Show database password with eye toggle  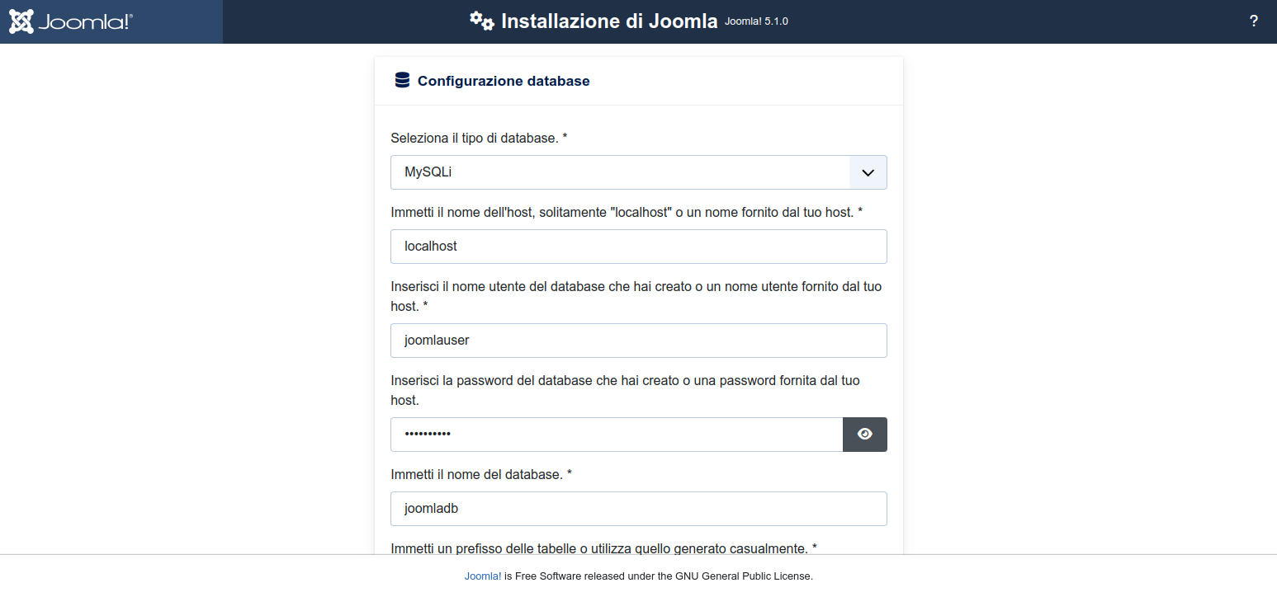click(864, 435)
